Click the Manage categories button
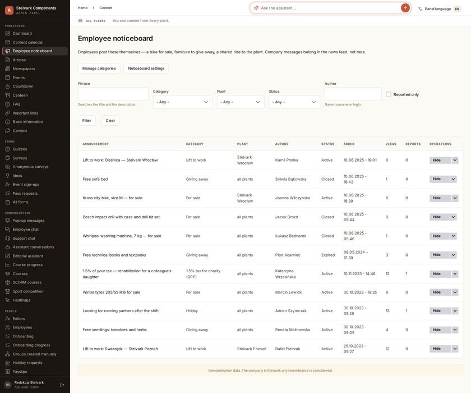The height and width of the screenshot is (393, 471). tap(99, 68)
